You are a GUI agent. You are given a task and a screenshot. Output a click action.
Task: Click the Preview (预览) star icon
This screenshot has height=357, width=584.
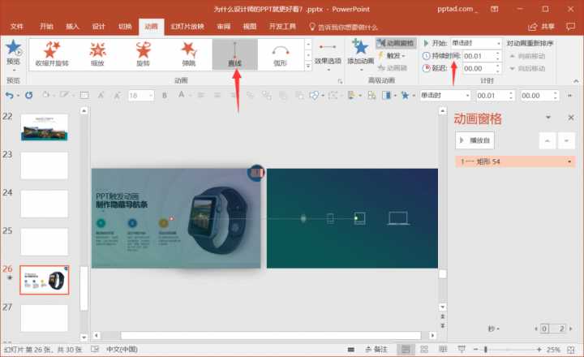[x=14, y=48]
